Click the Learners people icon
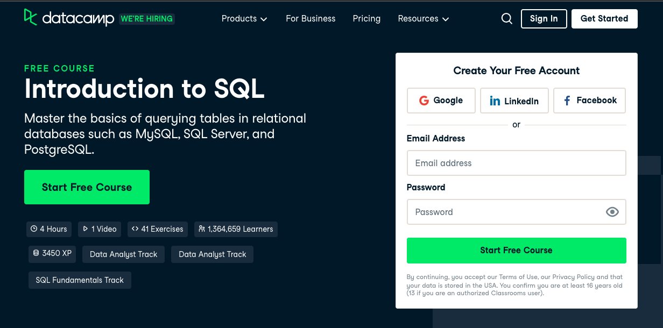This screenshot has height=328, width=663. [202, 229]
